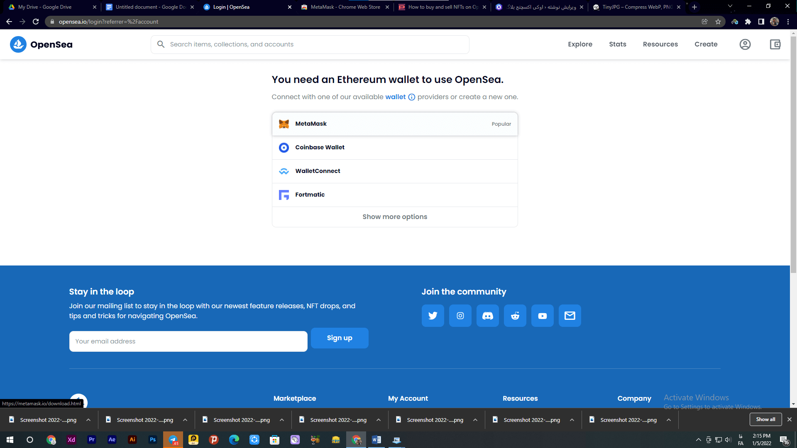Open OpenSea Discord server
This screenshot has width=797, height=448.
[x=488, y=316]
